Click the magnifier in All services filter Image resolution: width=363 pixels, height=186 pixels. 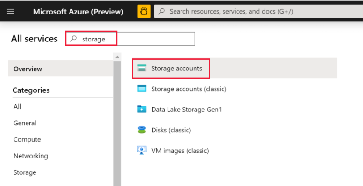[x=73, y=39]
